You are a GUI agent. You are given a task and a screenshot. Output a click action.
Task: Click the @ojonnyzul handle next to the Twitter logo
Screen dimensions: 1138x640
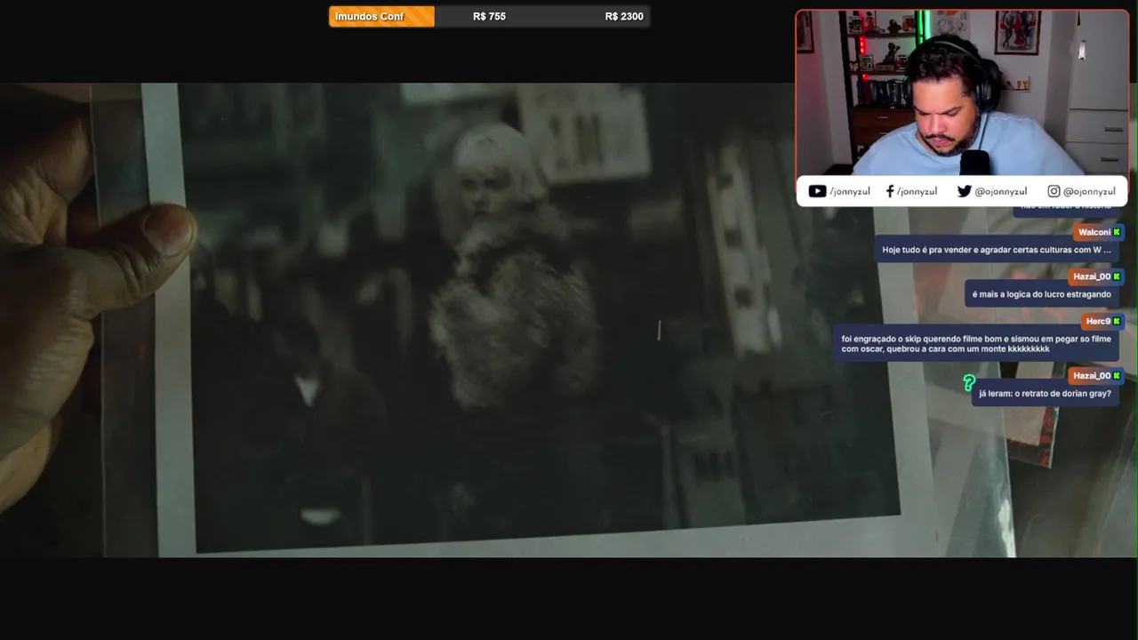point(1000,191)
